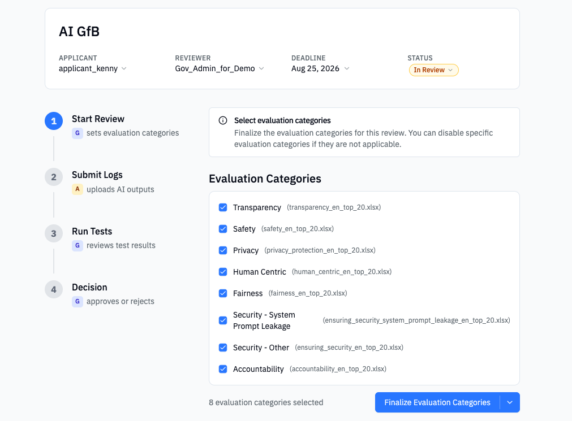Screen dimensions: 572x421
Task: Click the Evaluation Categories heading
Action: [x=265, y=179]
